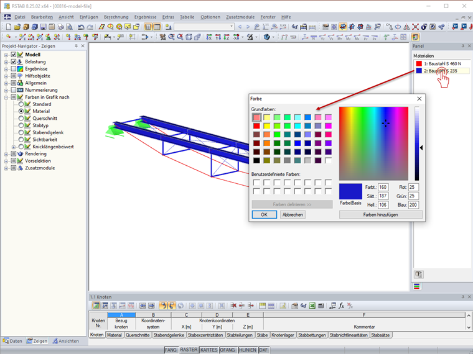This screenshot has width=473, height=354.
Task: Redo the last undone action
Action: pyautogui.click(x=90, y=27)
